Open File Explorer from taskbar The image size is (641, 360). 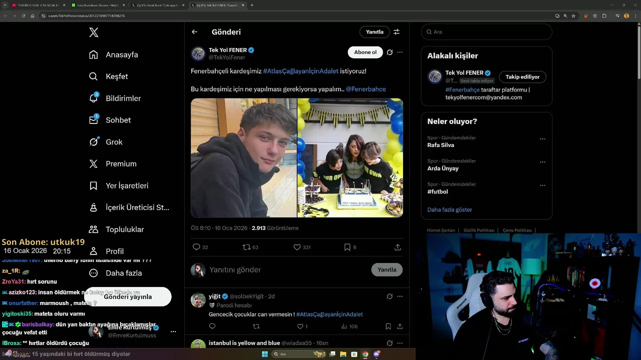click(343, 354)
